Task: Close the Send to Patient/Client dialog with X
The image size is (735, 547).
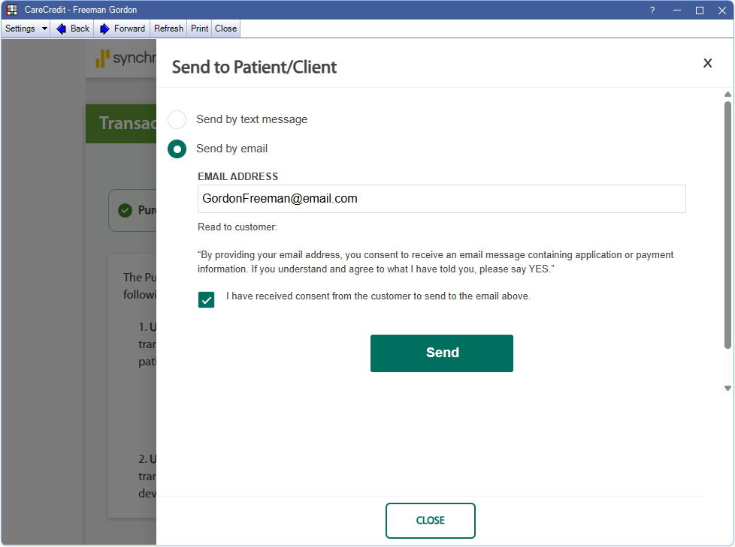Action: coord(707,63)
